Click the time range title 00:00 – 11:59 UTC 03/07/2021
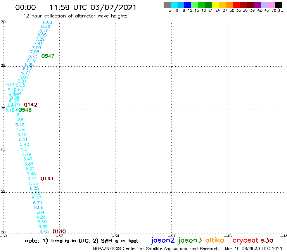The width and height of the screenshot is (287, 252). click(76, 8)
